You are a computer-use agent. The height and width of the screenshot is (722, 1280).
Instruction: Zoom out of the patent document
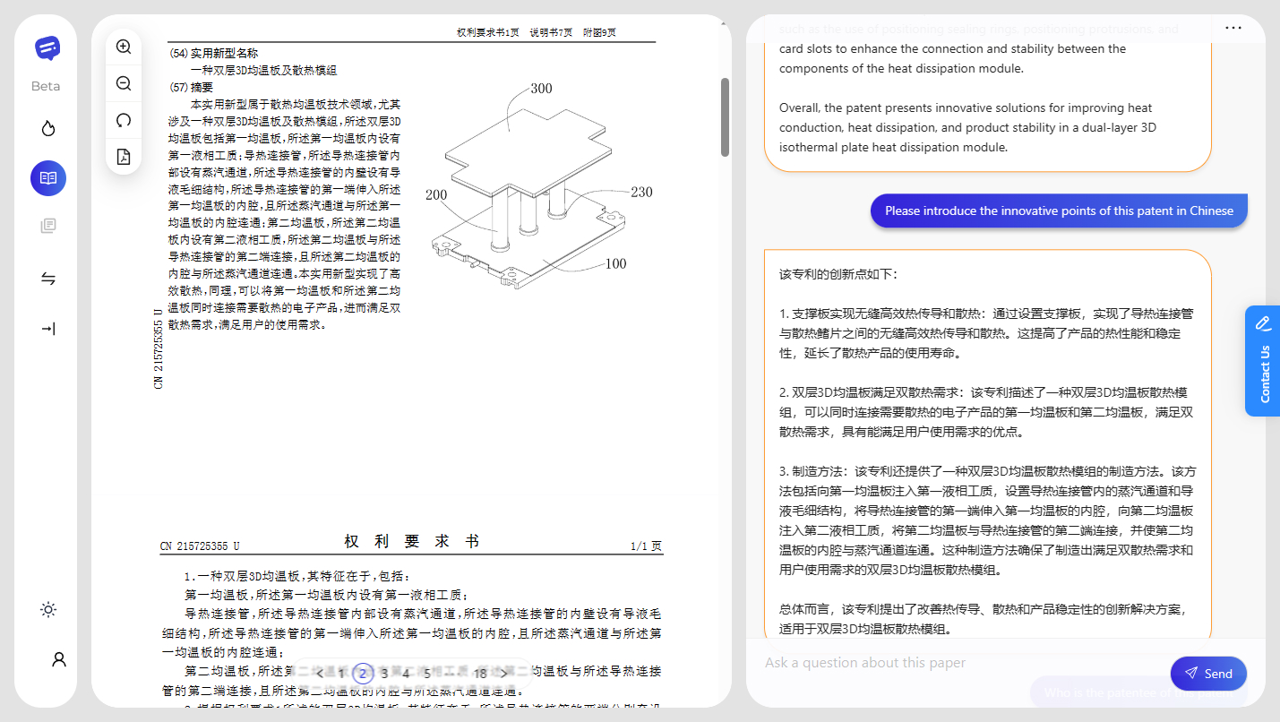click(x=123, y=82)
